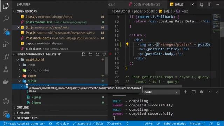
Task: Open Source Control view with 12 changes
Action: tap(6, 31)
